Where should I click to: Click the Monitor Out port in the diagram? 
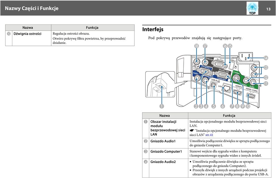click(x=222, y=75)
